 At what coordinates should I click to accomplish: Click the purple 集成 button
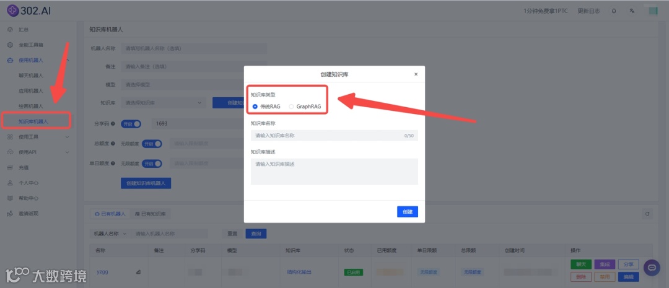pyautogui.click(x=605, y=264)
